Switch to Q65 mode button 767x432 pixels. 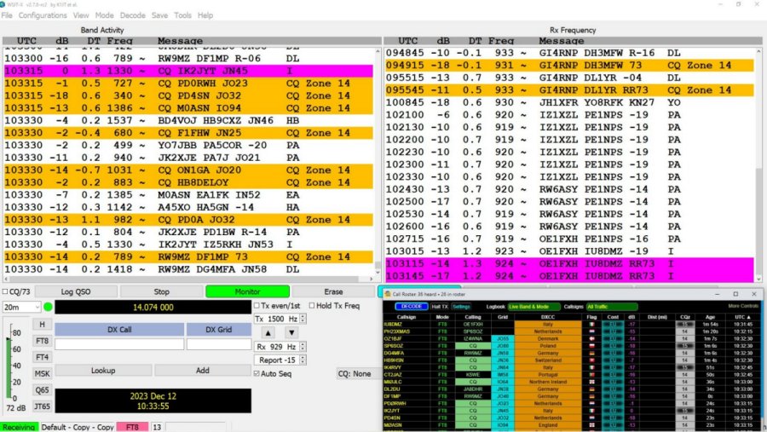coord(42,390)
